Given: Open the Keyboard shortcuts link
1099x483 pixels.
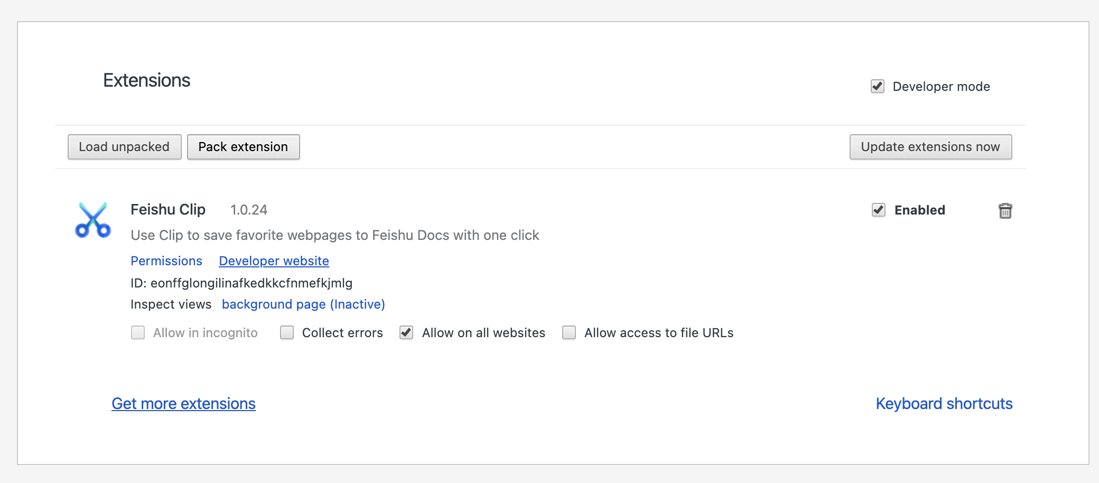Looking at the screenshot, I should click(x=944, y=404).
